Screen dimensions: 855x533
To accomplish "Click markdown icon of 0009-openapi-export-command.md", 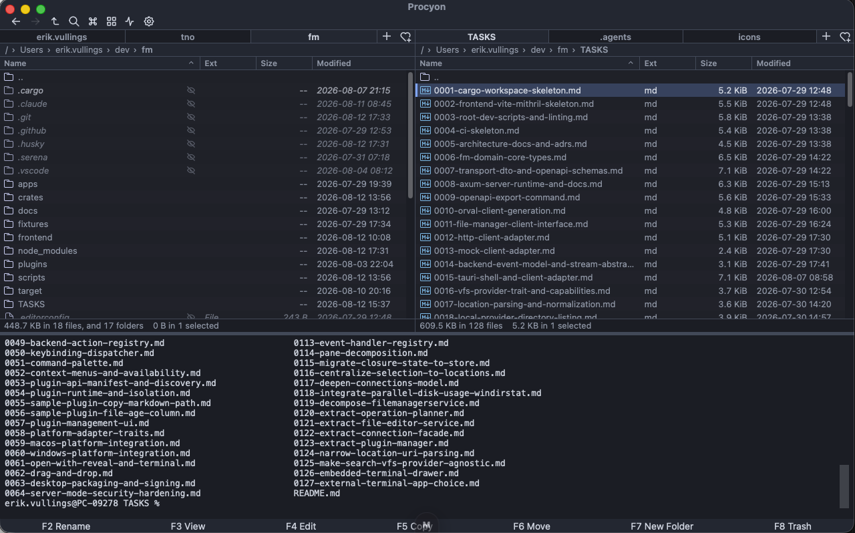I will (425, 197).
